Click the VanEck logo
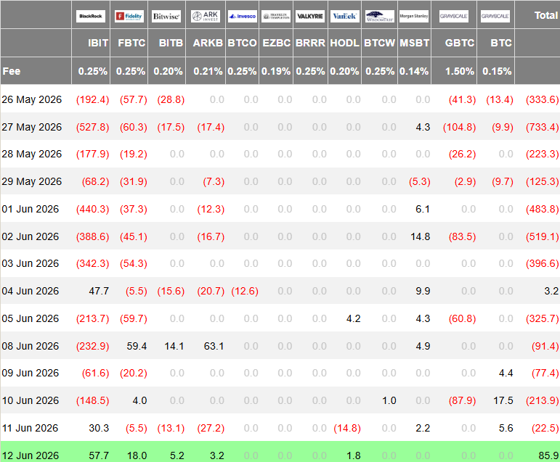 tap(344, 16)
